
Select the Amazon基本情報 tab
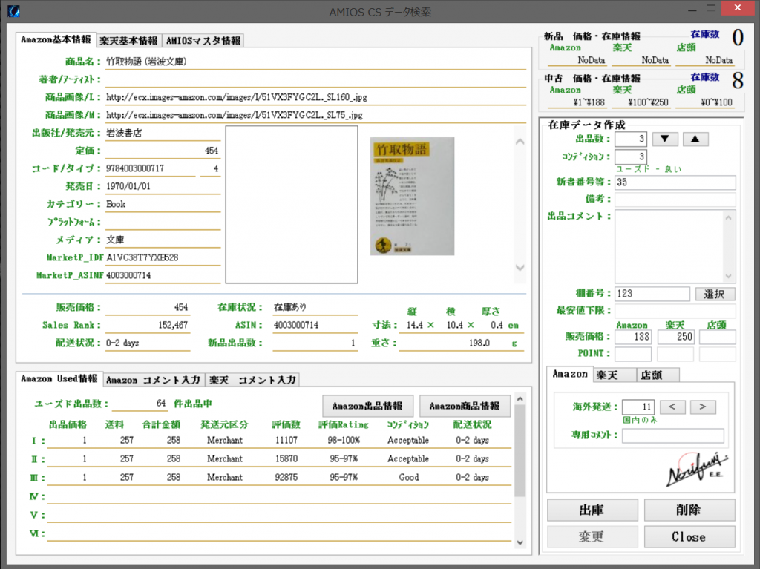tap(56, 40)
